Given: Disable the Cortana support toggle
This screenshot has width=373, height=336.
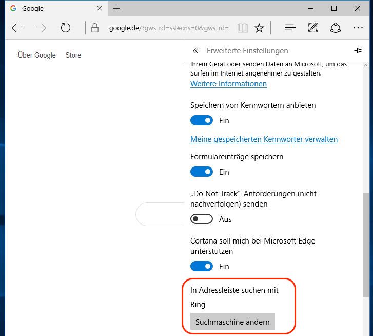Looking at the screenshot, I should coord(202,266).
